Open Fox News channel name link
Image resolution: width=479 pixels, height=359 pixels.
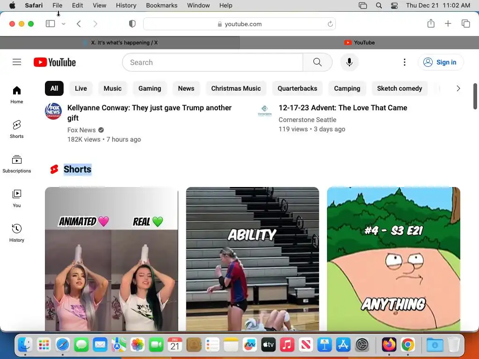click(x=81, y=130)
